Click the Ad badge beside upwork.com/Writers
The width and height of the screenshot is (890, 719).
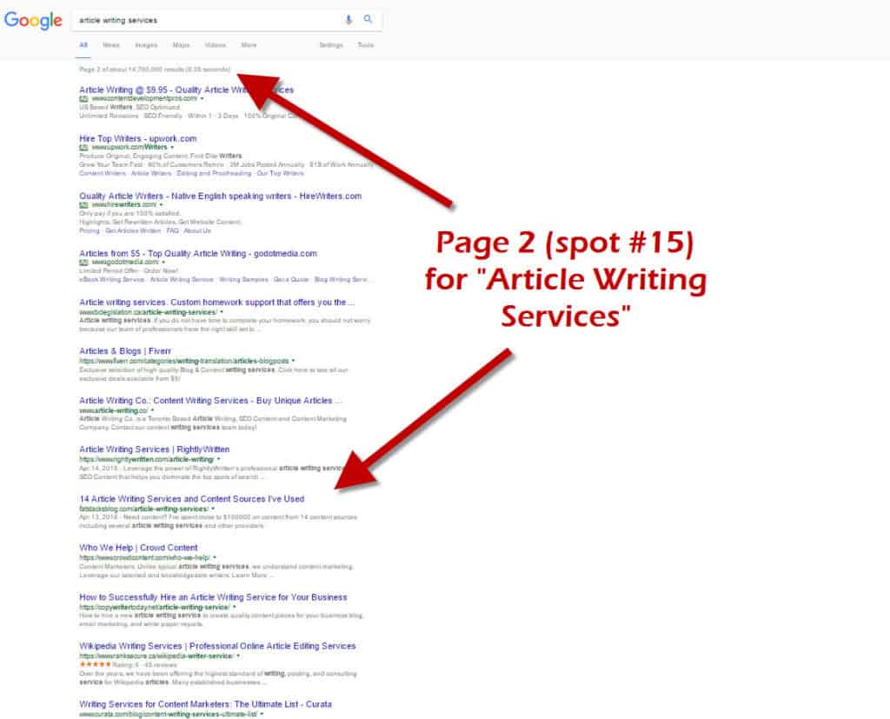(x=83, y=148)
